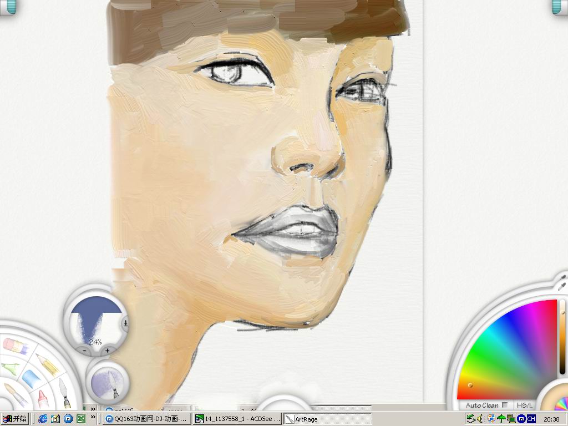Switch to ArtRage taskbar button
The width and height of the screenshot is (568, 426).
327,419
